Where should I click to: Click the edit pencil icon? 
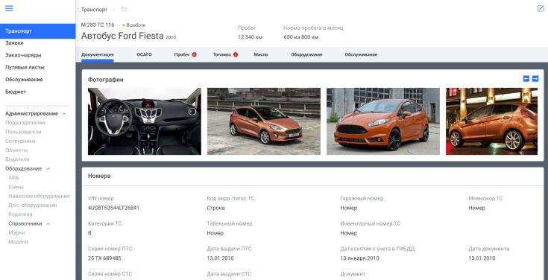(541, 8)
